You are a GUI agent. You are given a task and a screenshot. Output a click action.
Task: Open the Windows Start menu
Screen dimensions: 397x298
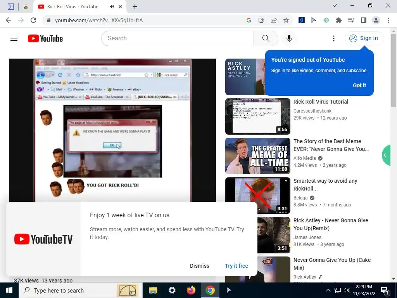point(9,290)
